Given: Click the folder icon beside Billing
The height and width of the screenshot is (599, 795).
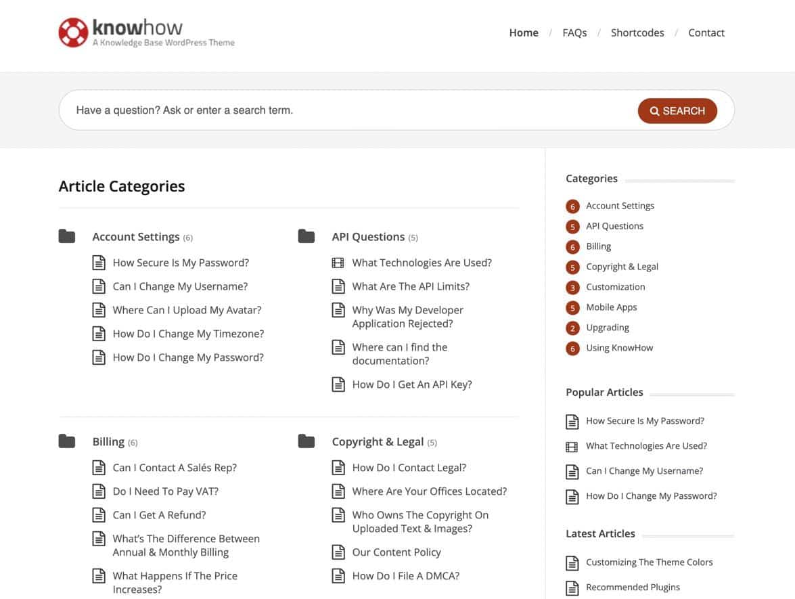Looking at the screenshot, I should (x=66, y=440).
